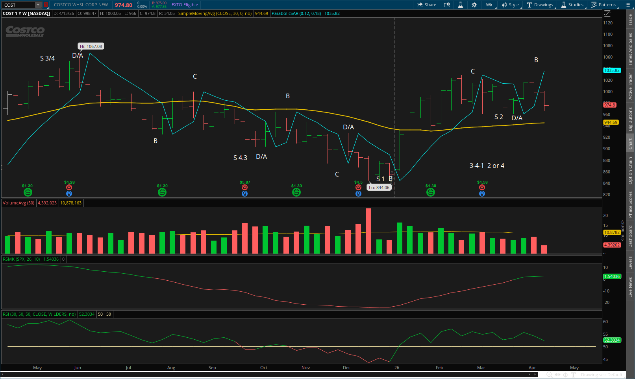Click the 944.69 moving average axis label

(611, 122)
